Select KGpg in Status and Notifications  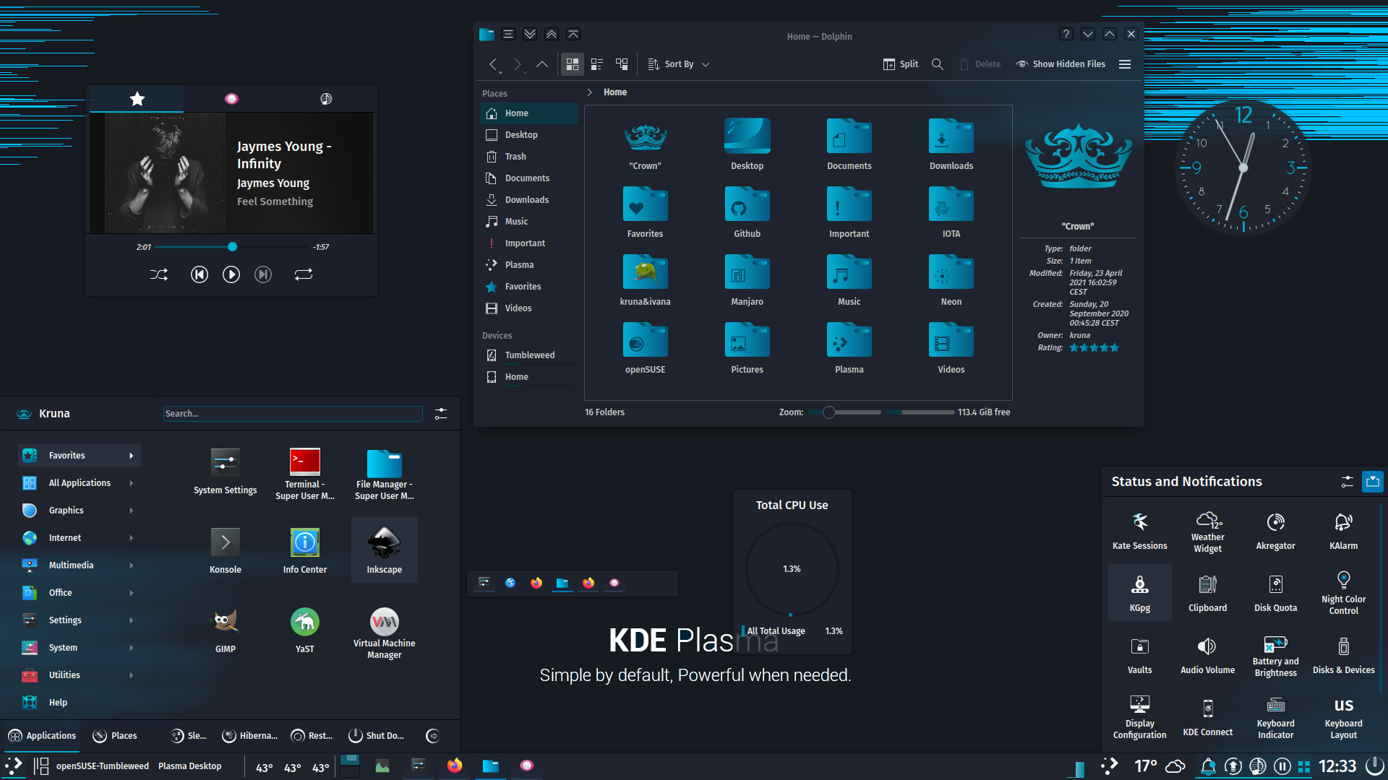coord(1139,593)
